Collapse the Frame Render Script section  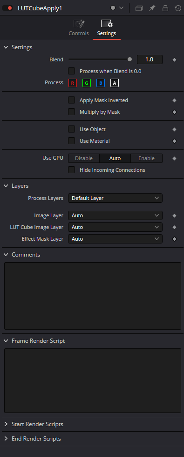click(x=6, y=341)
